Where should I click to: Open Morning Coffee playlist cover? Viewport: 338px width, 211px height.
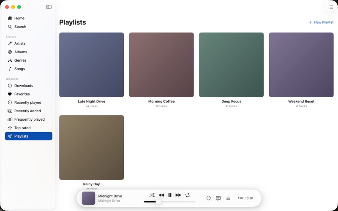[161, 65]
